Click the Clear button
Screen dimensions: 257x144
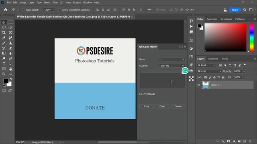(x=162, y=106)
